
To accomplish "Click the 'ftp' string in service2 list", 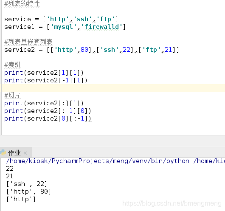I will coord(151,50).
